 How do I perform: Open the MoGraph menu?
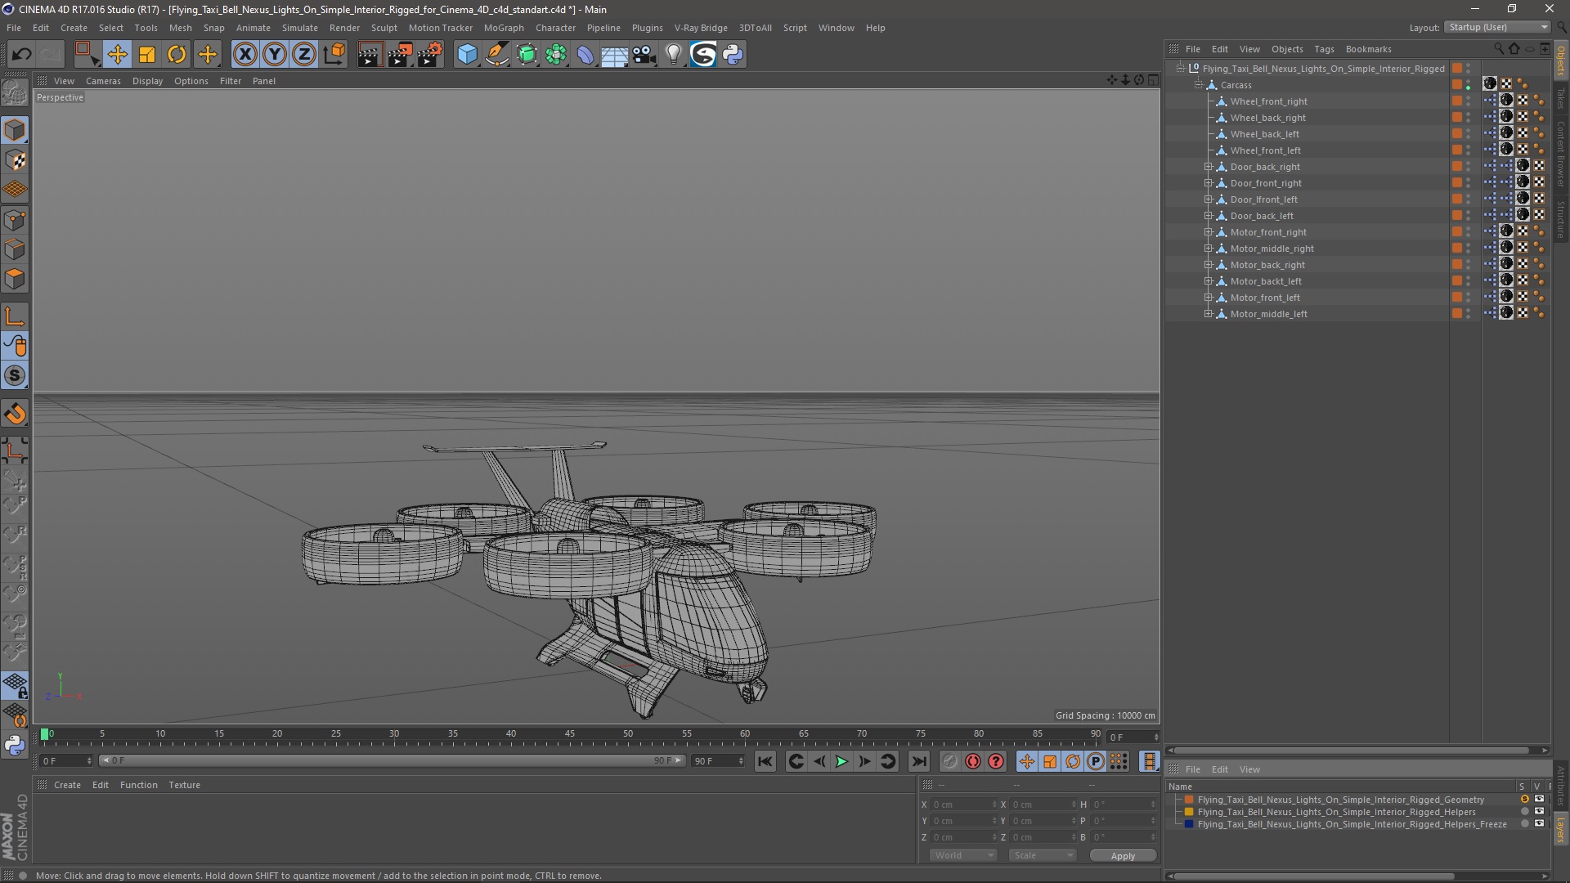(504, 28)
